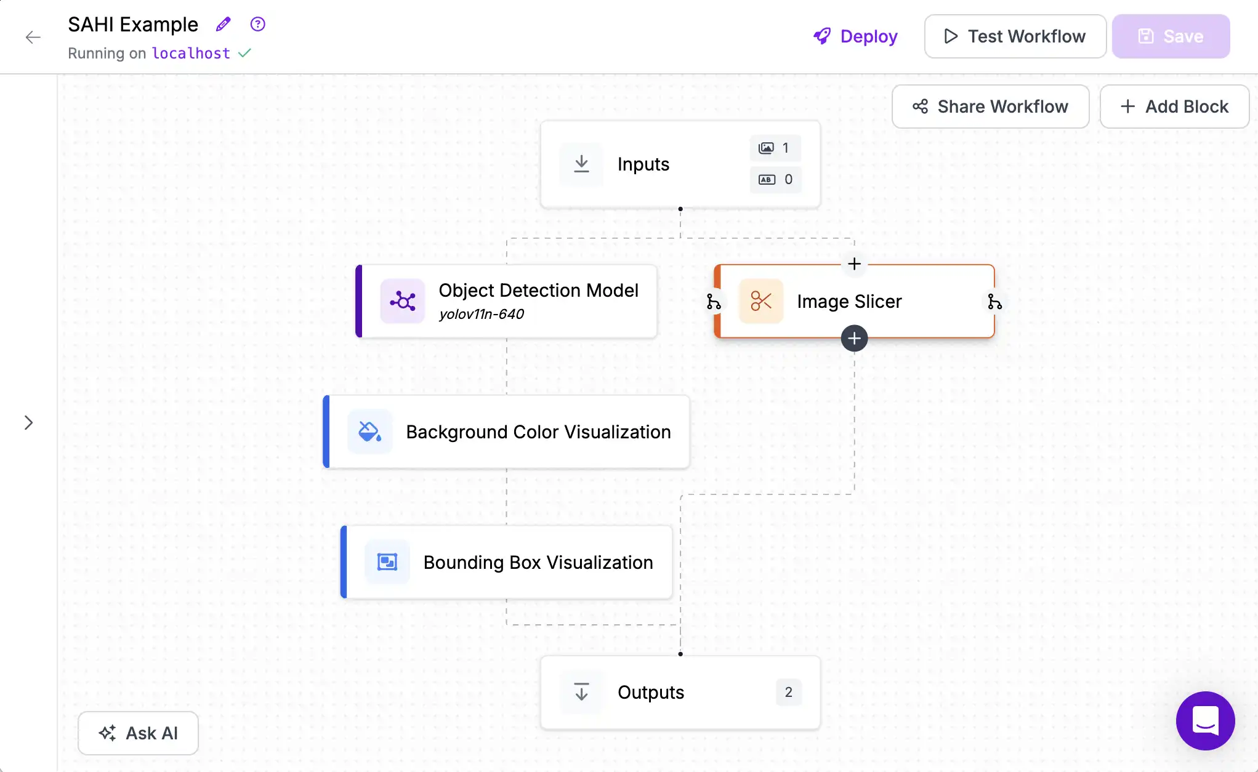Screen dimensions: 1258x772
Task: Expand the collapsed left sidebar panel
Action: click(30, 422)
